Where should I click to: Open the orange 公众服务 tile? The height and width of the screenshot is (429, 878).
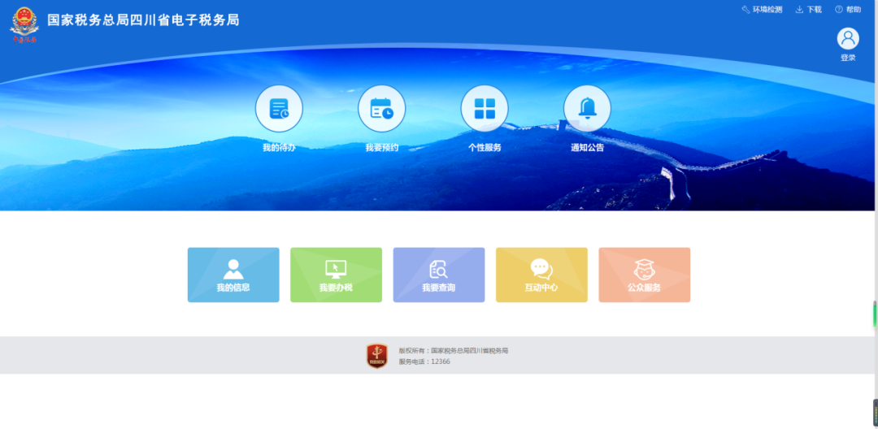click(x=644, y=275)
